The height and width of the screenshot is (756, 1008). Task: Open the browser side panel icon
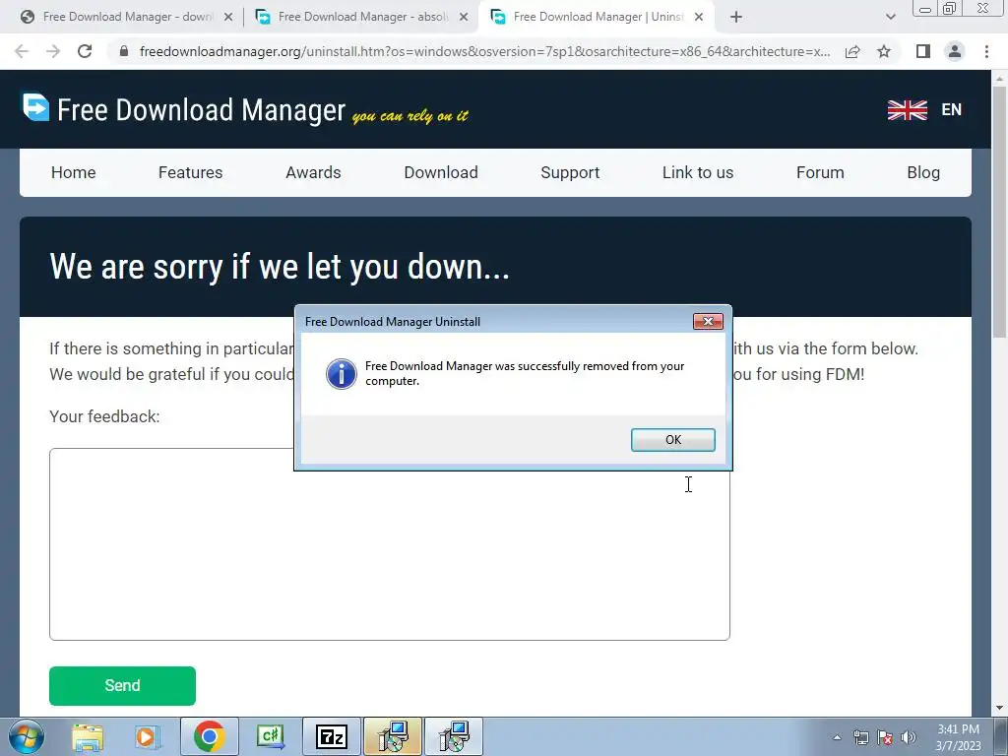coord(923,51)
